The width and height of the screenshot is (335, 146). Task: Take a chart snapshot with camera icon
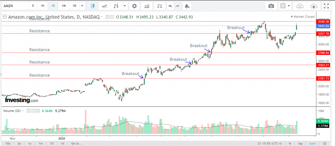tap(271, 6)
